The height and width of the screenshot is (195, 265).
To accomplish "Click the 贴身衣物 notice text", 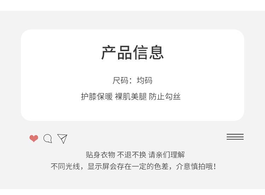I will [100, 155].
